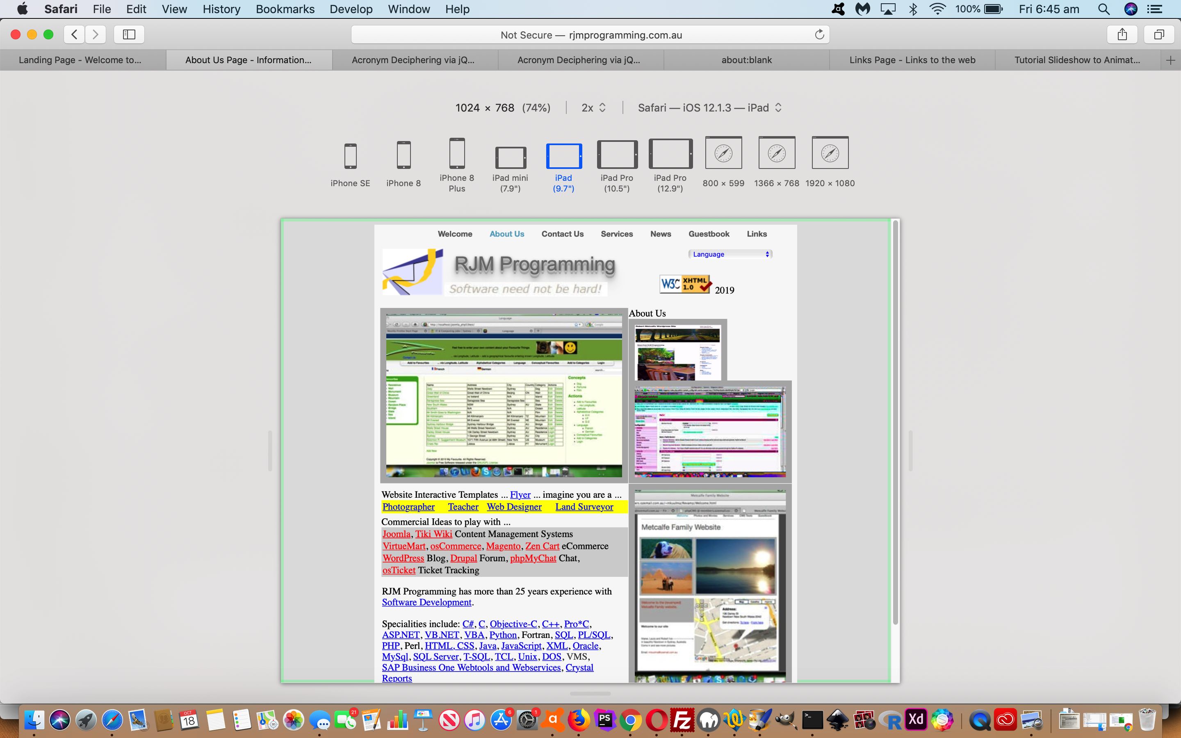Open the History menu
The height and width of the screenshot is (738, 1181).
click(x=221, y=9)
